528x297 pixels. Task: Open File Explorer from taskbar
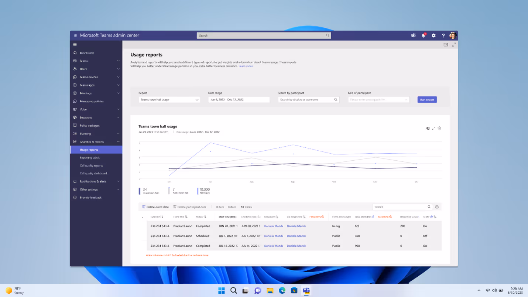click(x=270, y=290)
